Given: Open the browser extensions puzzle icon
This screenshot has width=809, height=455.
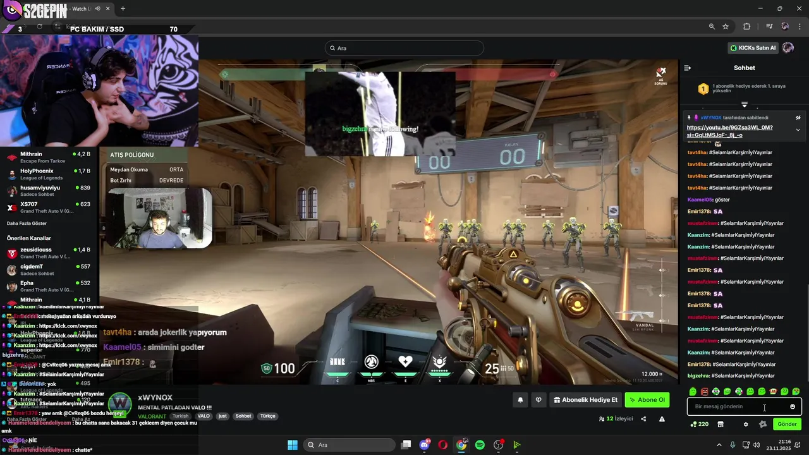Looking at the screenshot, I should tap(747, 27).
